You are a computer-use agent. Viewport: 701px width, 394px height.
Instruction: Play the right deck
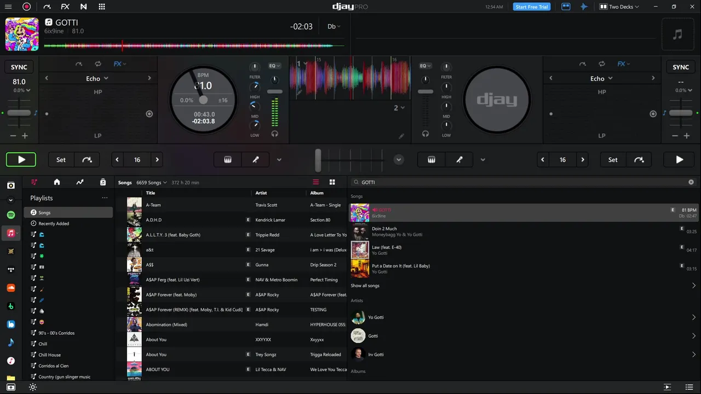(679, 160)
